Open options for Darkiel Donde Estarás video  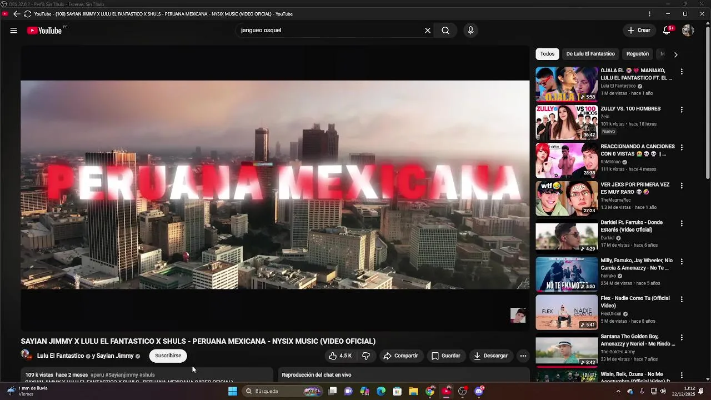(x=682, y=223)
